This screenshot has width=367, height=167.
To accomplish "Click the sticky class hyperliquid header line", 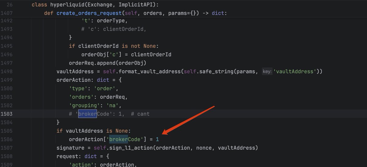I will coord(95,5).
